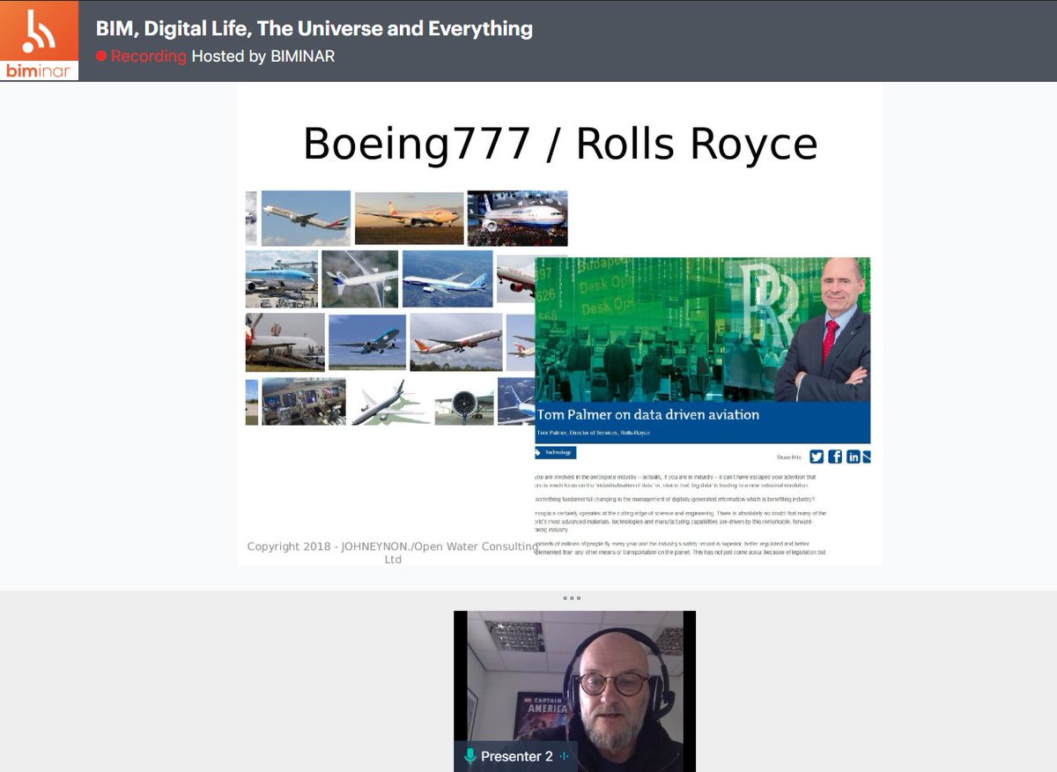Click the cockpit instrument panel thumbnail

click(x=304, y=402)
